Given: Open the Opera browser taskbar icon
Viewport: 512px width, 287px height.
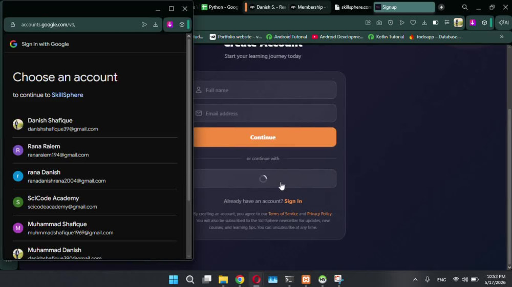Looking at the screenshot, I should (257, 279).
